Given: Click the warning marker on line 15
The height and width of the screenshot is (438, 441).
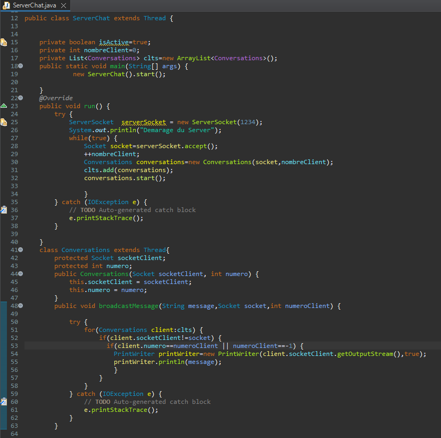Looking at the screenshot, I should tap(3, 42).
